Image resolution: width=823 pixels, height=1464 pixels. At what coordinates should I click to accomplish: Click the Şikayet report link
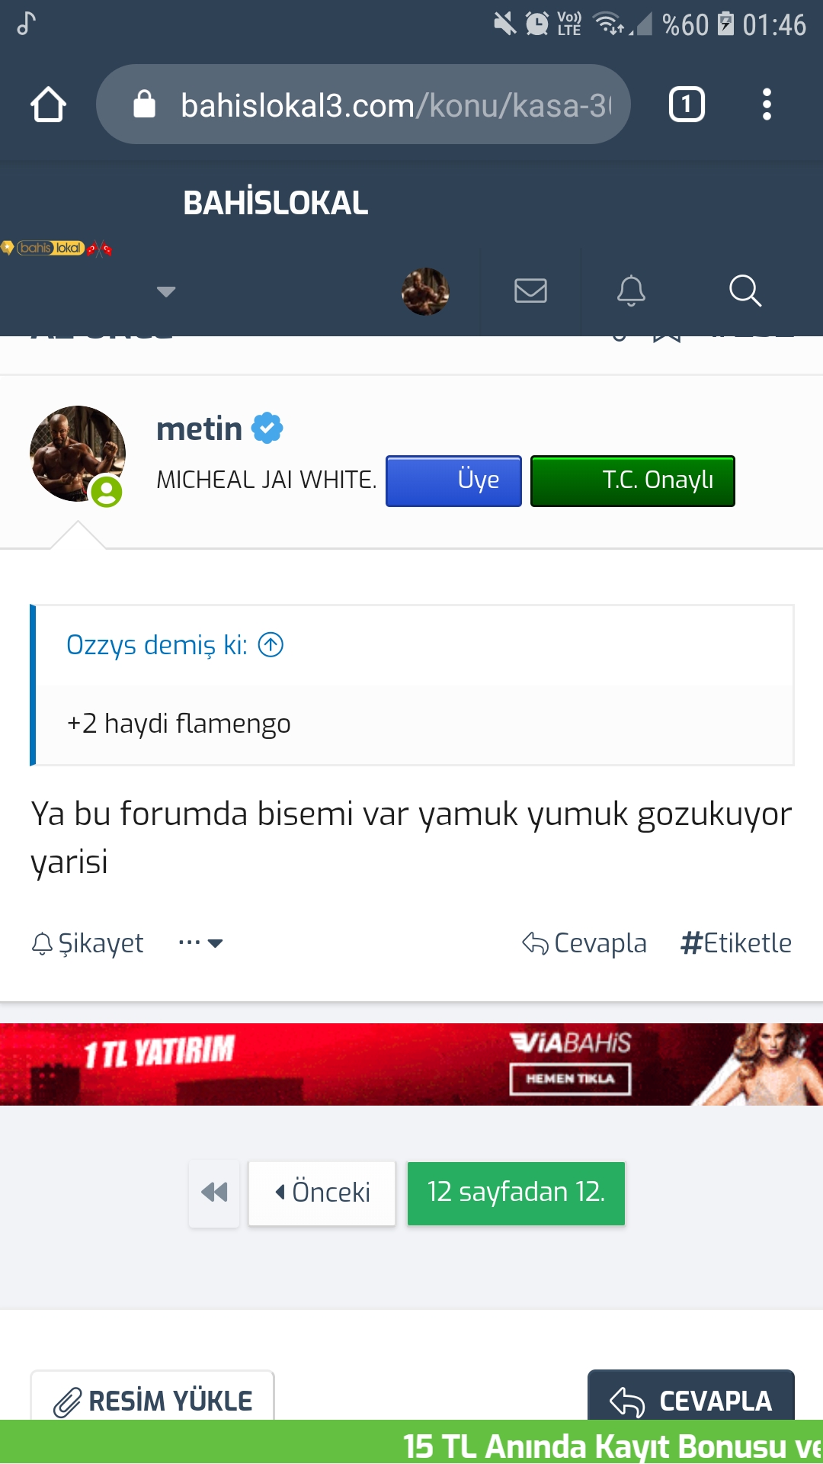88,943
